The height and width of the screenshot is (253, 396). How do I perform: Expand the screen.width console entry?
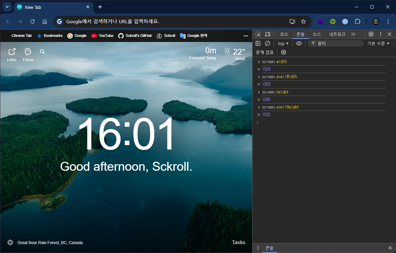click(x=259, y=61)
